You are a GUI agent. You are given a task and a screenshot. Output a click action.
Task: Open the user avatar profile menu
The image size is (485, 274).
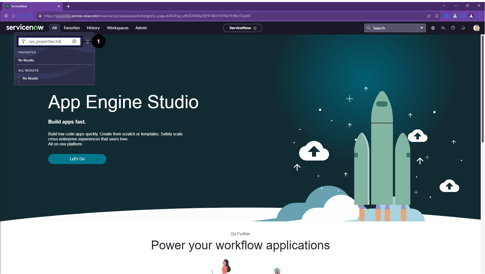(x=476, y=28)
